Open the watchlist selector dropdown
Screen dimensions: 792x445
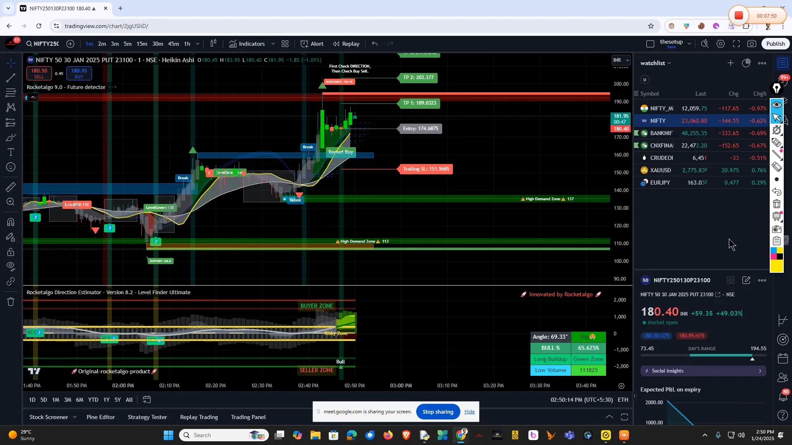(657, 63)
